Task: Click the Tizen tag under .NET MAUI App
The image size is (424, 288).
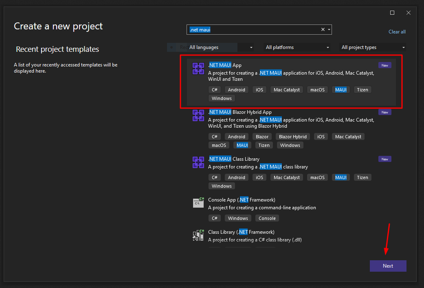Action: click(x=362, y=90)
